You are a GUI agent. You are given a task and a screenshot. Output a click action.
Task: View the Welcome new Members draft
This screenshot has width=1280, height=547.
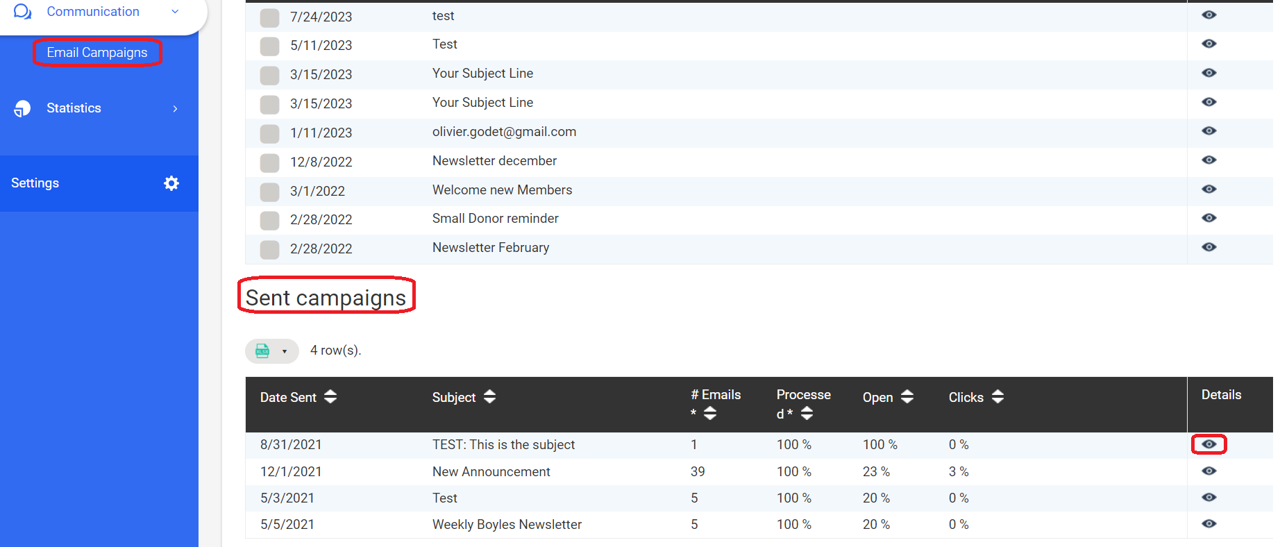[1209, 190]
